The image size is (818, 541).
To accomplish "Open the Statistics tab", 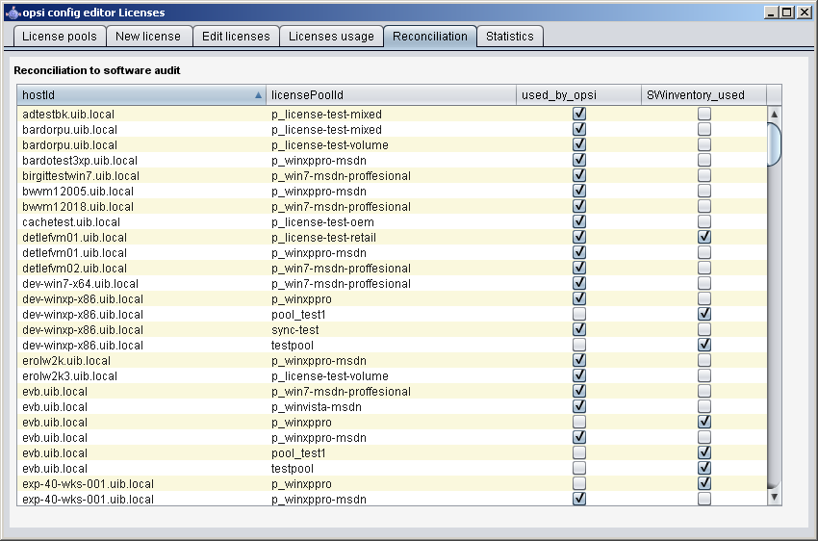I will click(x=510, y=37).
